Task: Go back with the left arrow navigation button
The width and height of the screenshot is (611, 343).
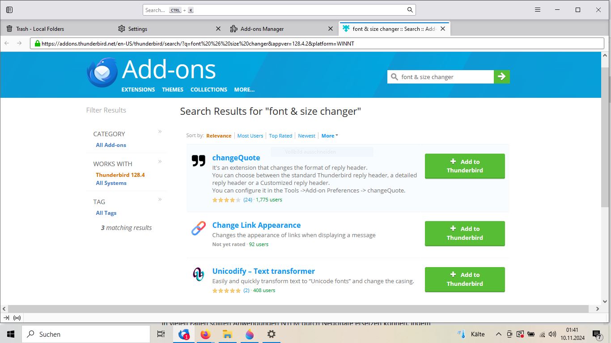Action: 7,43
